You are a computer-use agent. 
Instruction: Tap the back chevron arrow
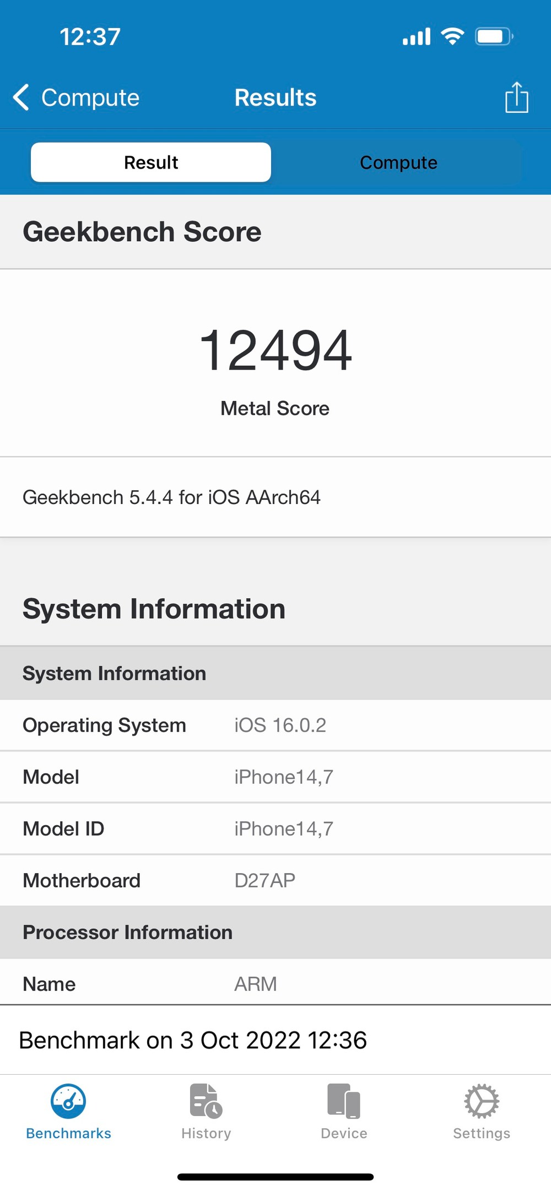21,97
